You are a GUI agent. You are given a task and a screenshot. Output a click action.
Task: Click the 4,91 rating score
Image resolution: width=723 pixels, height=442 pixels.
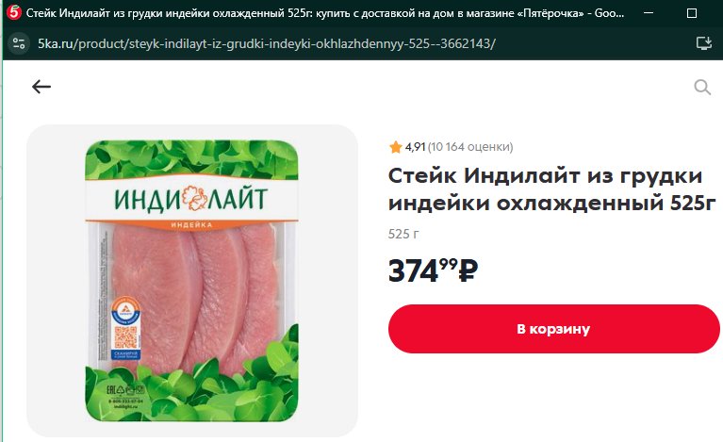[x=415, y=147]
